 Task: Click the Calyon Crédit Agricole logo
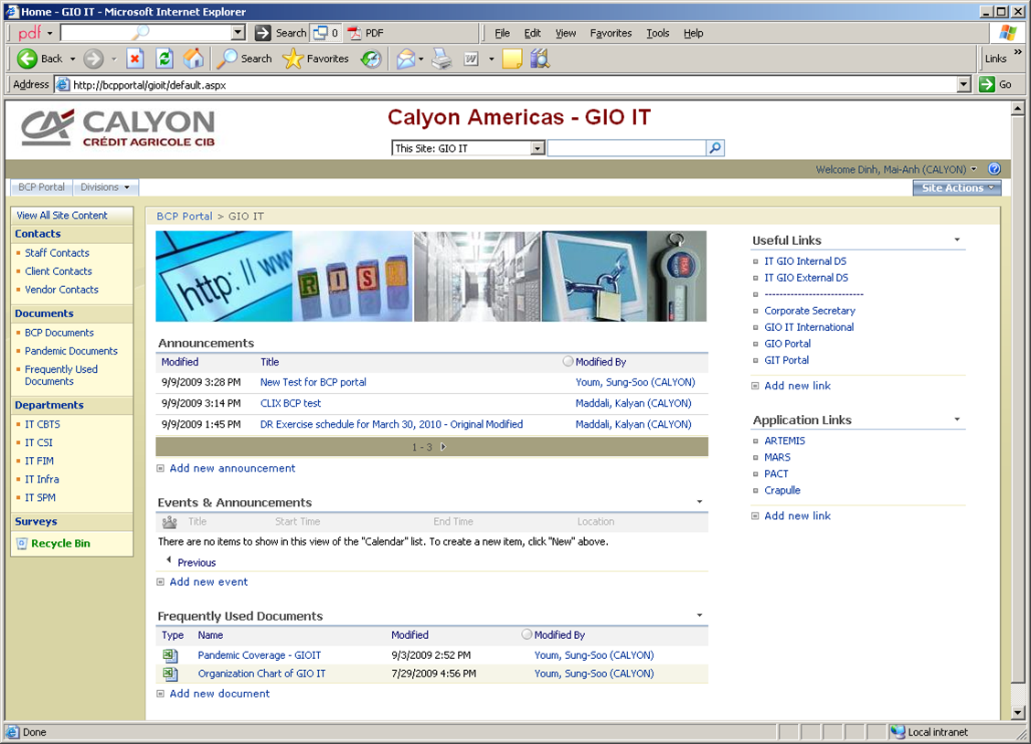[118, 128]
